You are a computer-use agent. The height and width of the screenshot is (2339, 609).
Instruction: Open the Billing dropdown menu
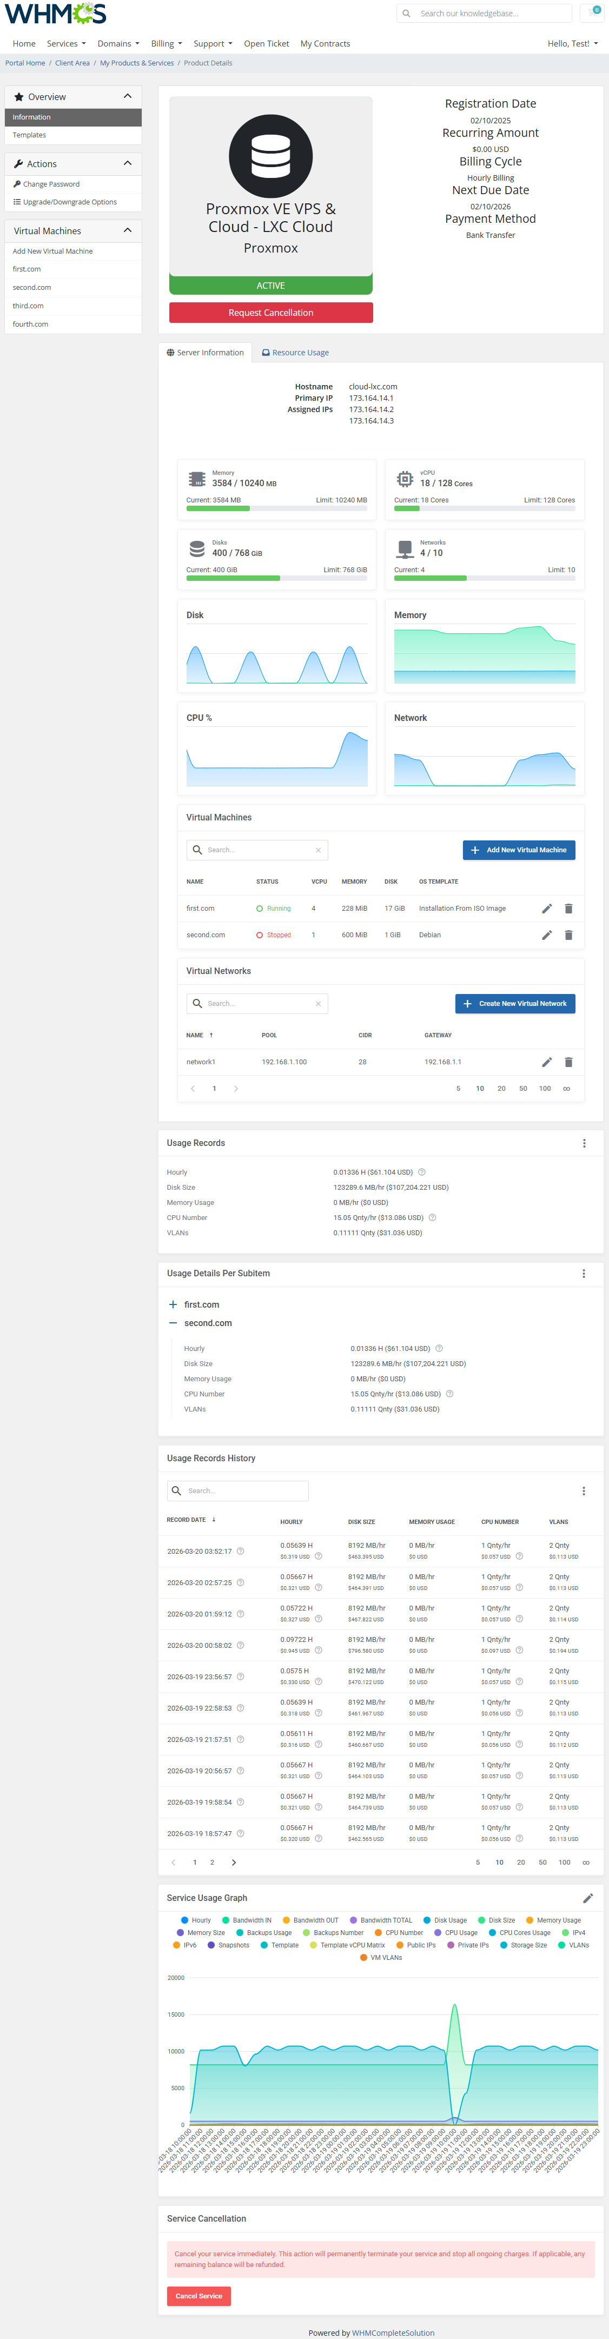(x=166, y=44)
